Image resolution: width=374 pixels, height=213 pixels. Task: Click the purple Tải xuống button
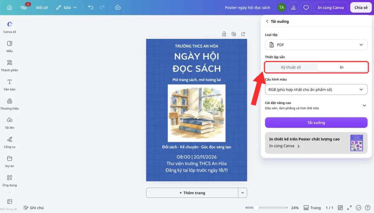[x=316, y=123]
